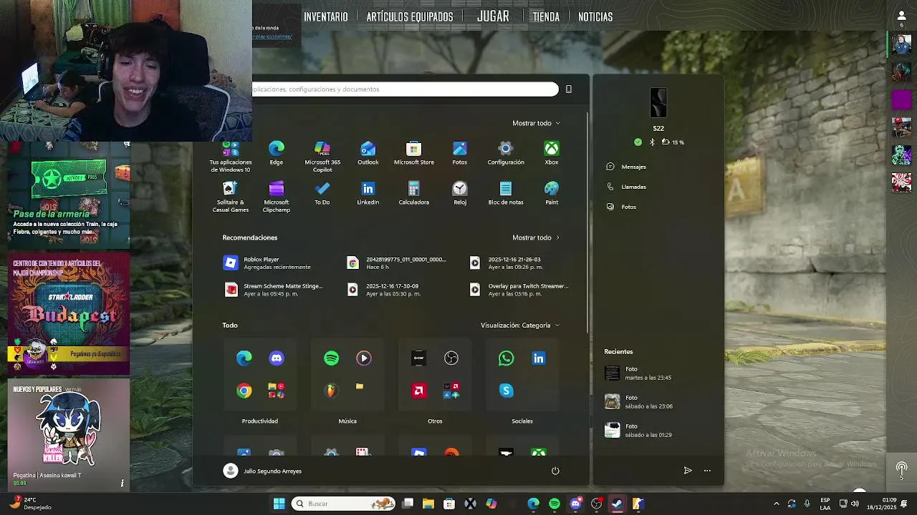This screenshot has height=515, width=917.
Task: Open To Do app
Action: (x=322, y=193)
